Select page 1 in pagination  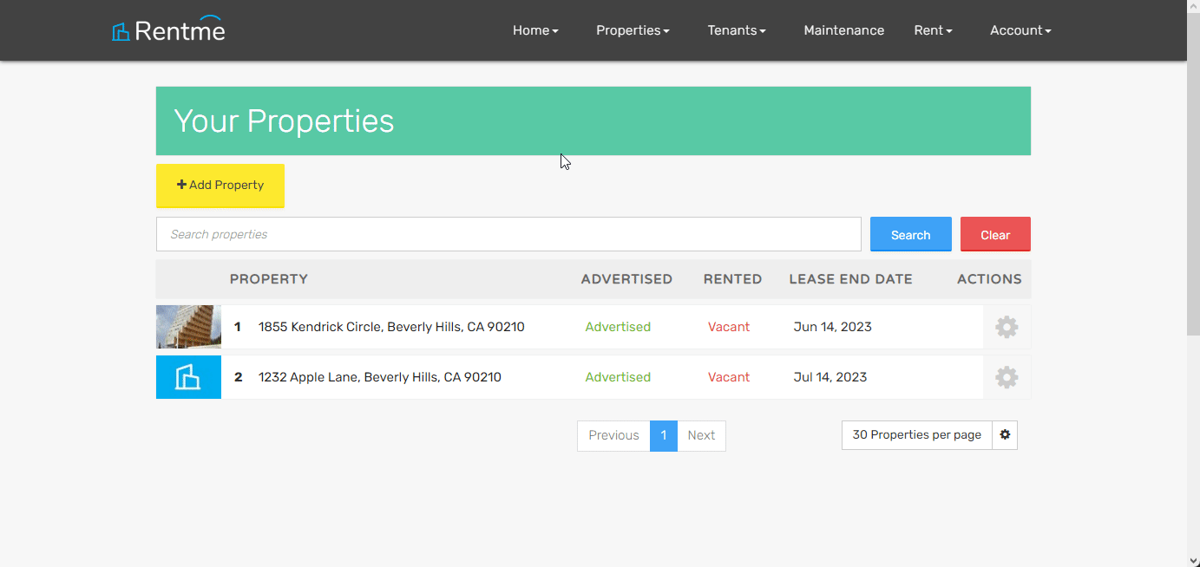[664, 435]
